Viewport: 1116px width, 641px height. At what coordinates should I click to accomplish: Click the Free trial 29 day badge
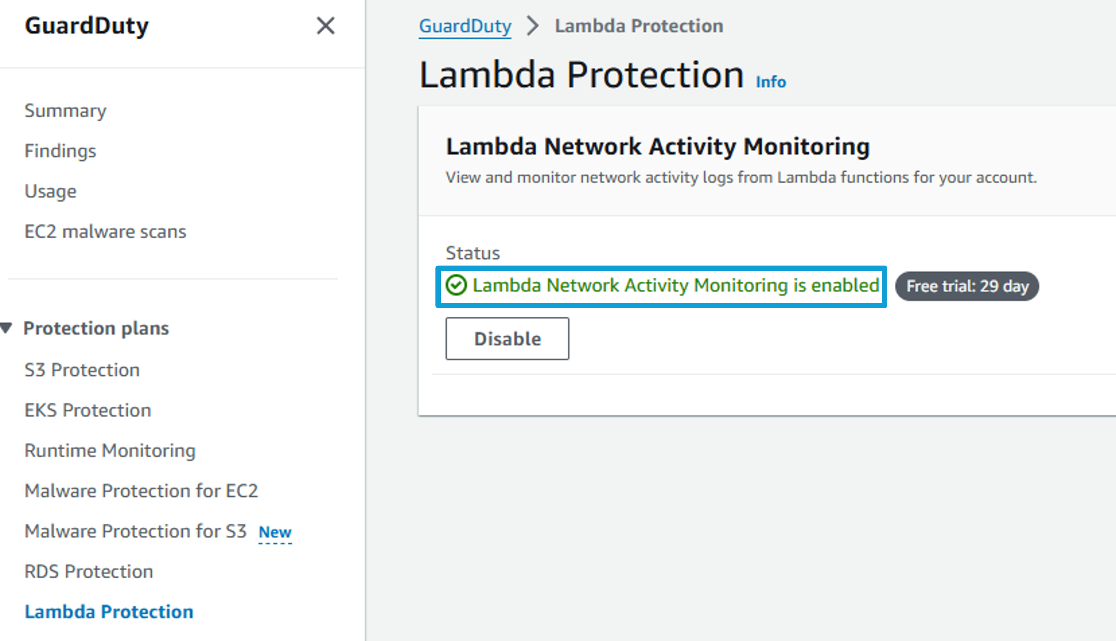pyautogui.click(x=967, y=286)
